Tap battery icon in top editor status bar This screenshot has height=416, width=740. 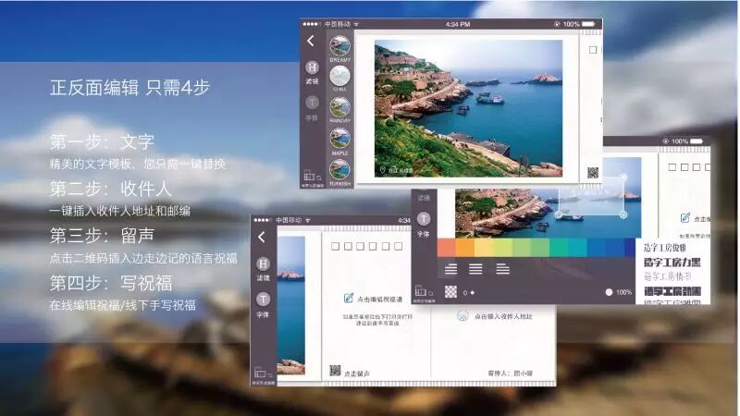[588, 24]
